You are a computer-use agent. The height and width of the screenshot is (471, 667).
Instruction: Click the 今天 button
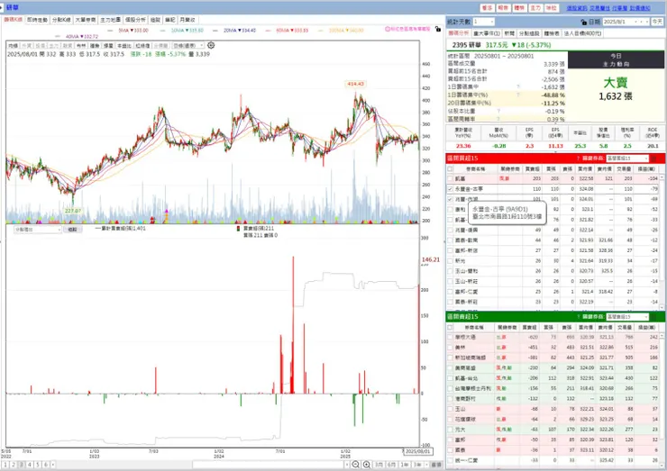pos(657,22)
